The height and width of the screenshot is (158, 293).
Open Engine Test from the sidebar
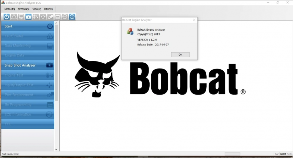(28, 75)
